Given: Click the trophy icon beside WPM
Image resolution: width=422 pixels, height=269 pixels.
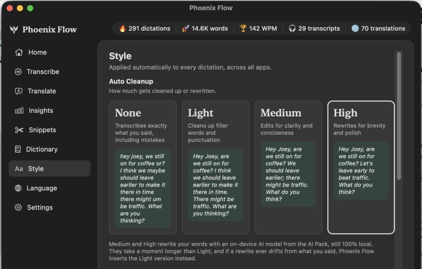Looking at the screenshot, I should (243, 28).
